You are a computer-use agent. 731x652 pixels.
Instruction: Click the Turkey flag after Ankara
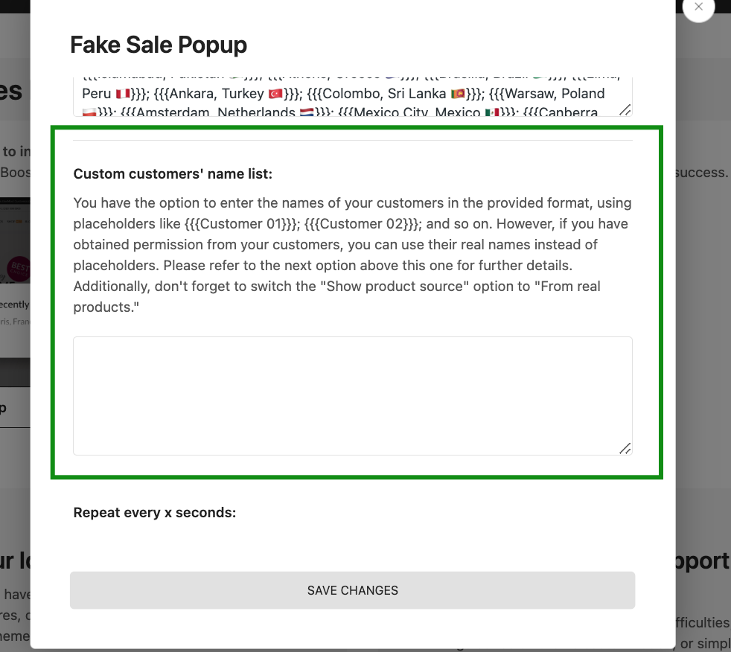coord(275,94)
